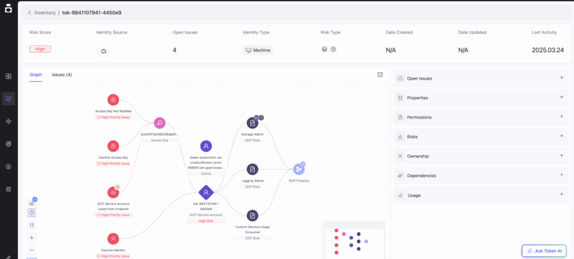
Task: Select the Inactive Identity node
Action: click(x=113, y=239)
